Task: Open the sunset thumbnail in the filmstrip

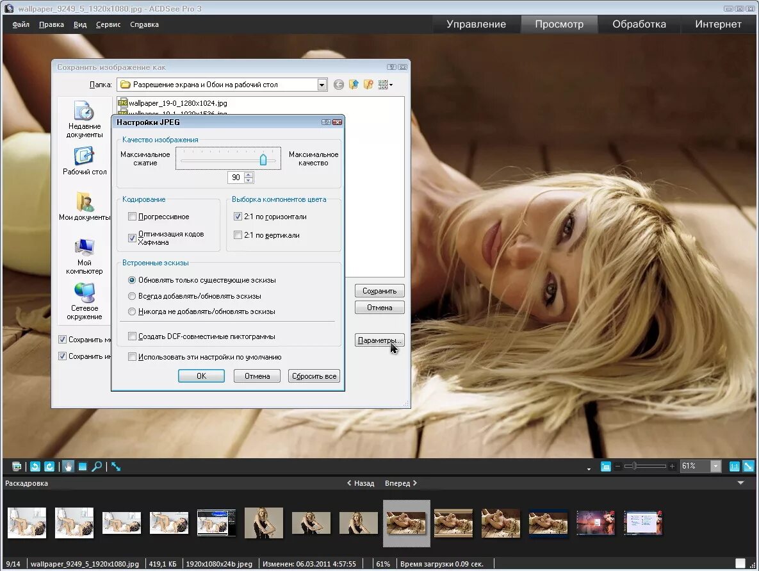Action: point(596,523)
